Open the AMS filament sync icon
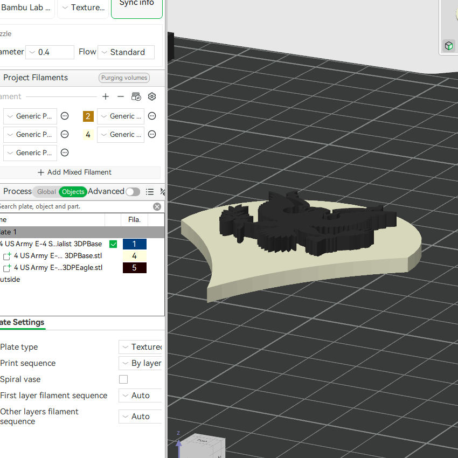Viewport: 458px width, 458px height. click(136, 96)
